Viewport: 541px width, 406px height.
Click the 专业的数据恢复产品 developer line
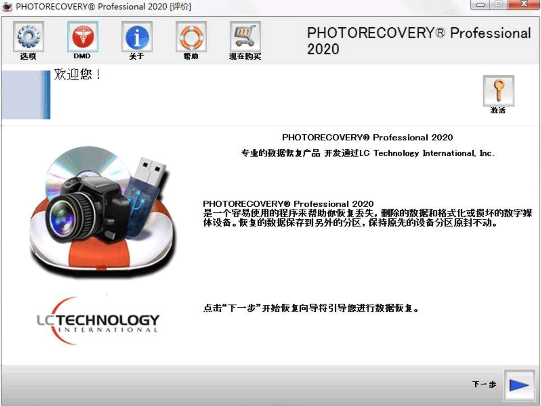368,153
